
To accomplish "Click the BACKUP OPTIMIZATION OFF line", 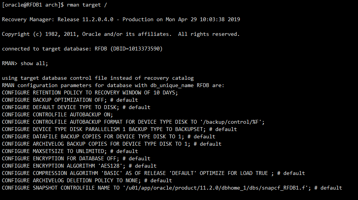I will [x=70, y=100].
